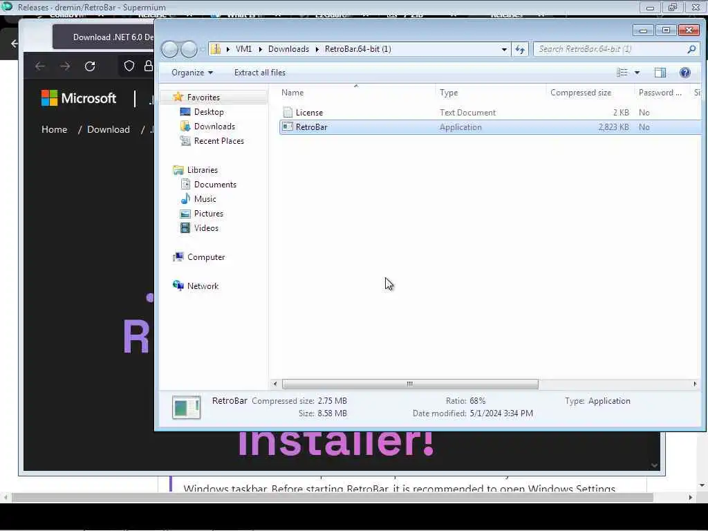This screenshot has width=708, height=531.
Task: Click the Forward navigation button in Explorer
Action: [189, 49]
